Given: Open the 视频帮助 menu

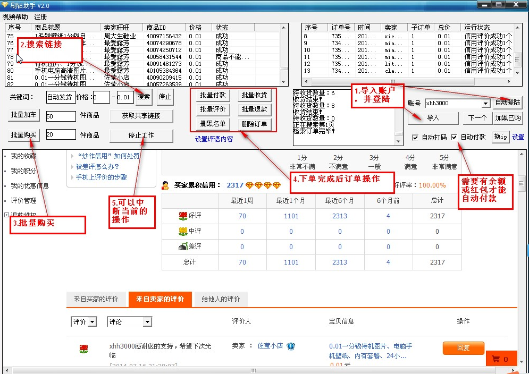Looking at the screenshot, I should tap(15, 16).
